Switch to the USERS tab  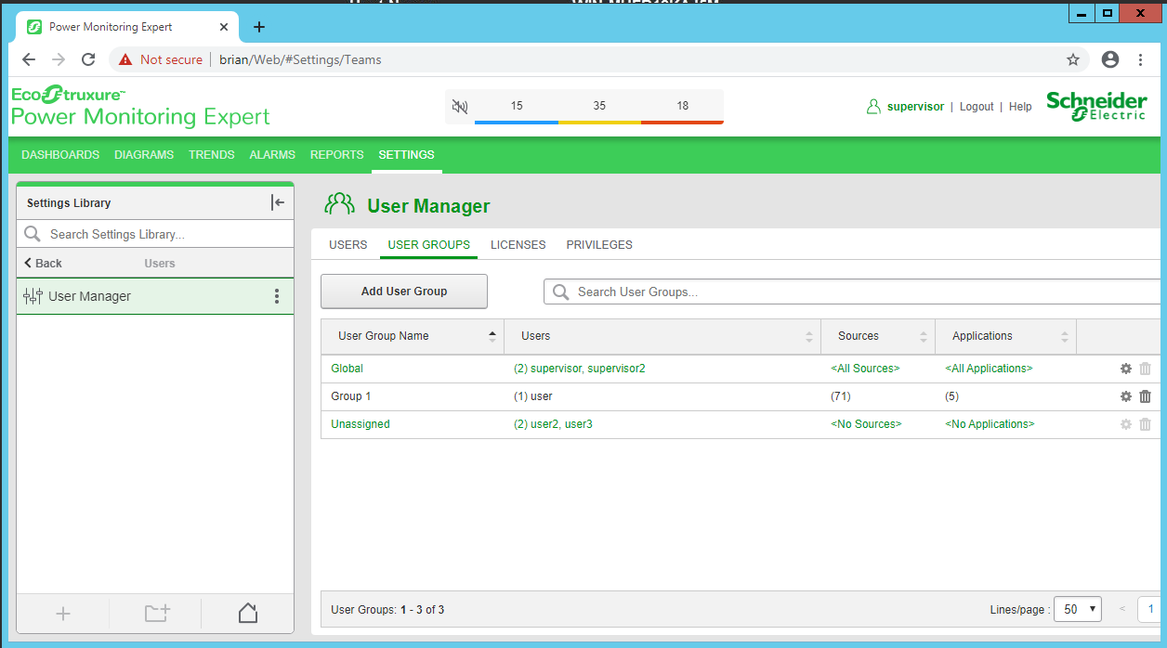coord(348,245)
